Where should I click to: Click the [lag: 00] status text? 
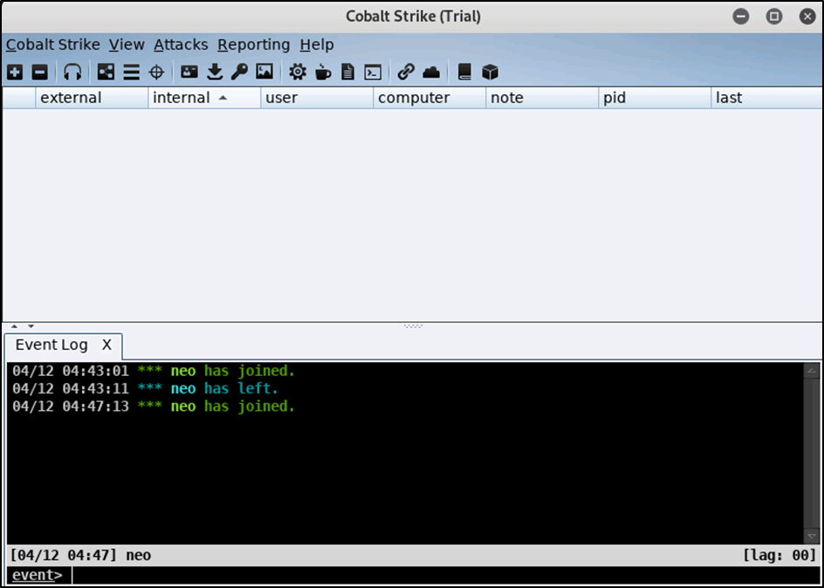(x=779, y=556)
